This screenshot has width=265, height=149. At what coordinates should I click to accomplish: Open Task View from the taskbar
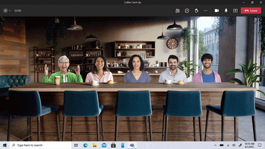pos(76,145)
